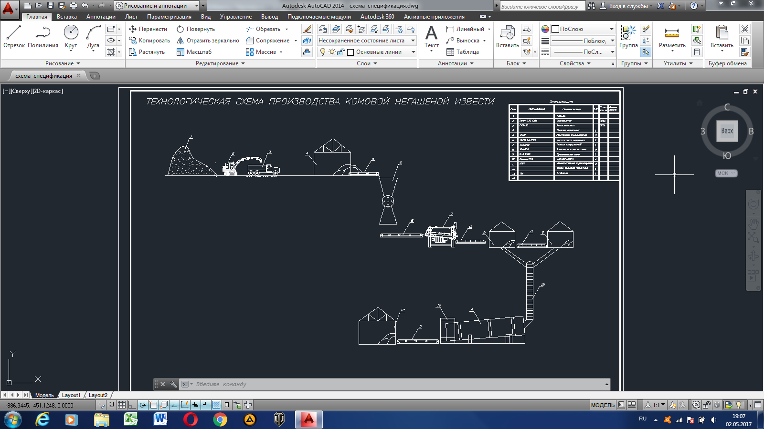Click the [Сверху] view control label
Viewport: 764px width, 429px height.
[x=21, y=91]
